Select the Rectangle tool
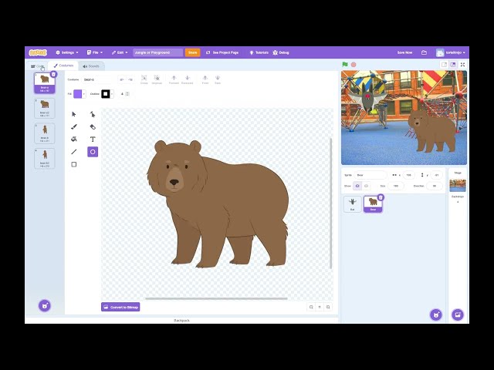Screen dimensions: 494x370 click(74, 164)
